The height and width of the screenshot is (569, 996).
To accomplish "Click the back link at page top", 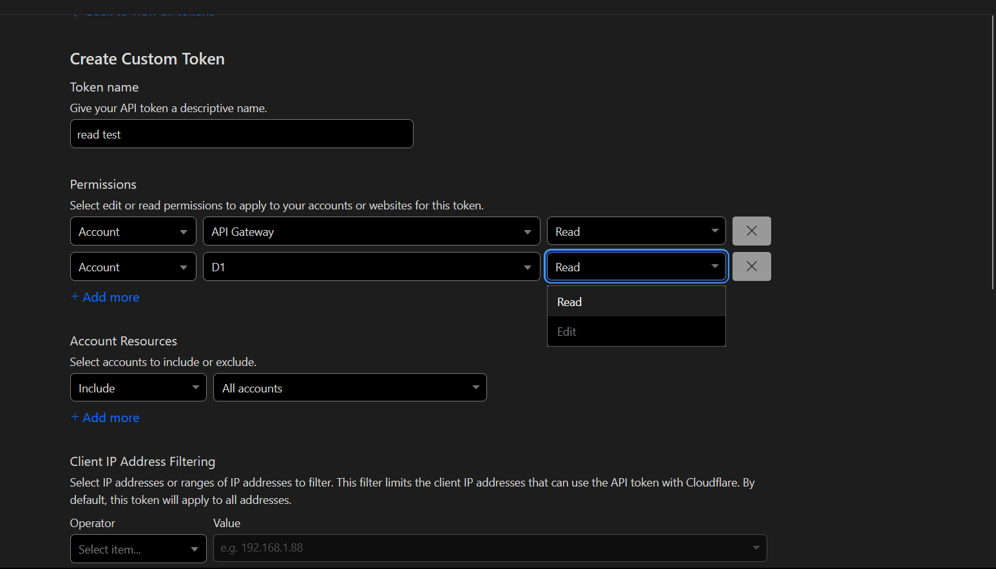I will click(148, 12).
